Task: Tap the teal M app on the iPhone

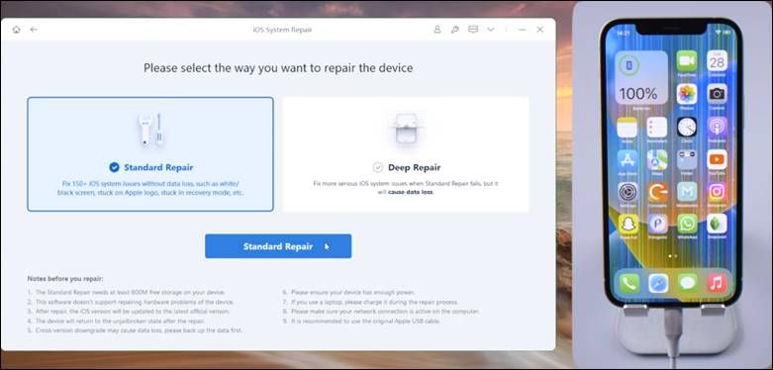Action: coord(687,192)
